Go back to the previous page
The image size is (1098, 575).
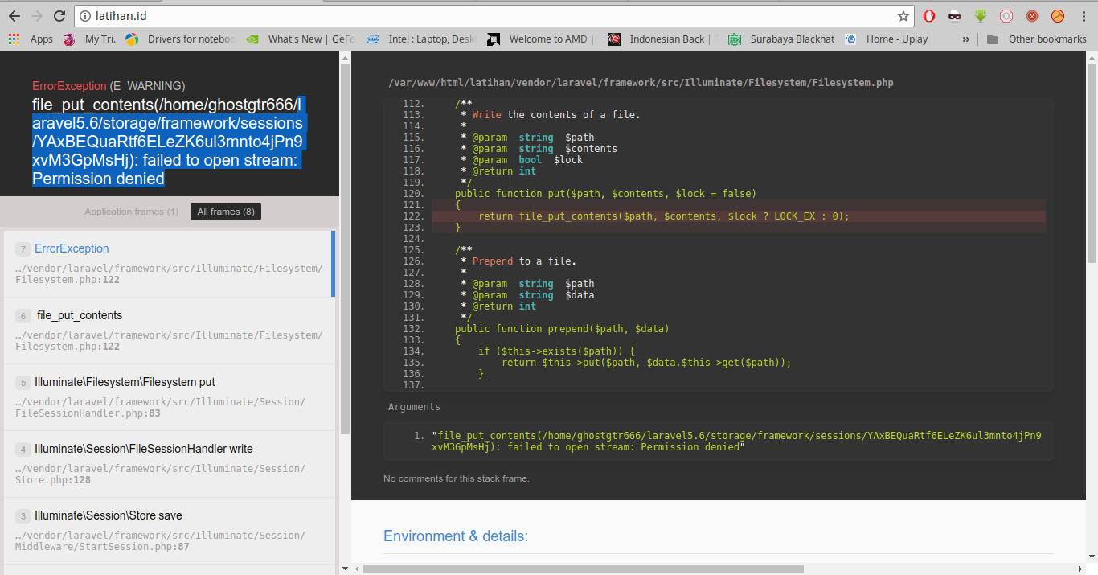point(14,16)
